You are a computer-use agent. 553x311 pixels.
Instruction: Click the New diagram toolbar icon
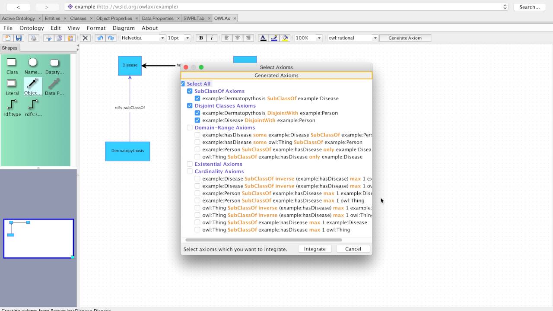[8, 38]
